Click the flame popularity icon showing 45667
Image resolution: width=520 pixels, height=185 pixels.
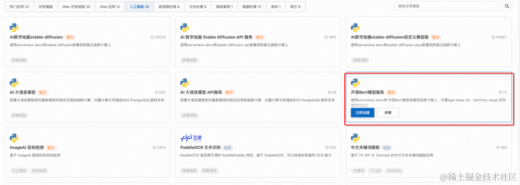(x=494, y=37)
